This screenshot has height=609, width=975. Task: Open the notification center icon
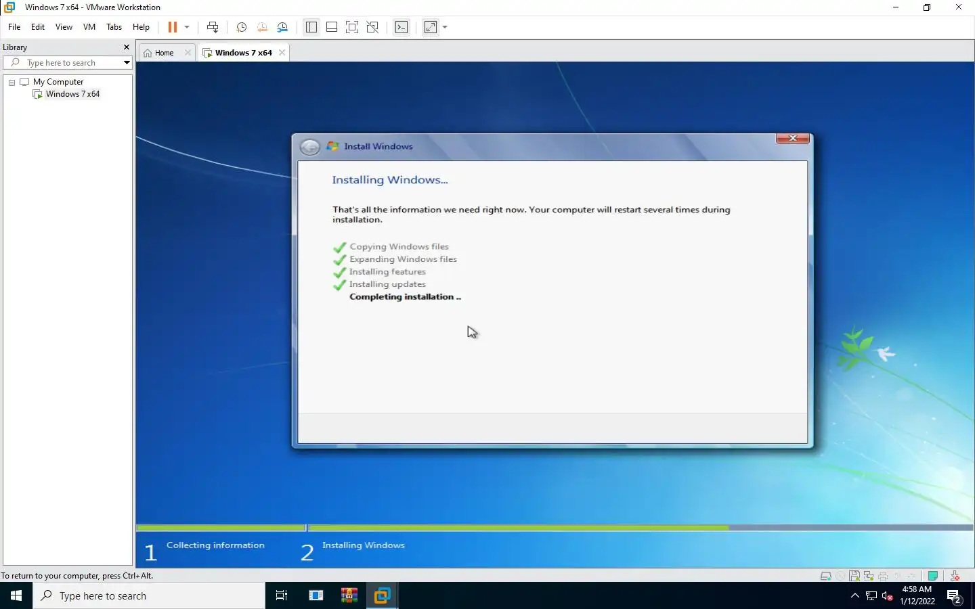click(955, 596)
